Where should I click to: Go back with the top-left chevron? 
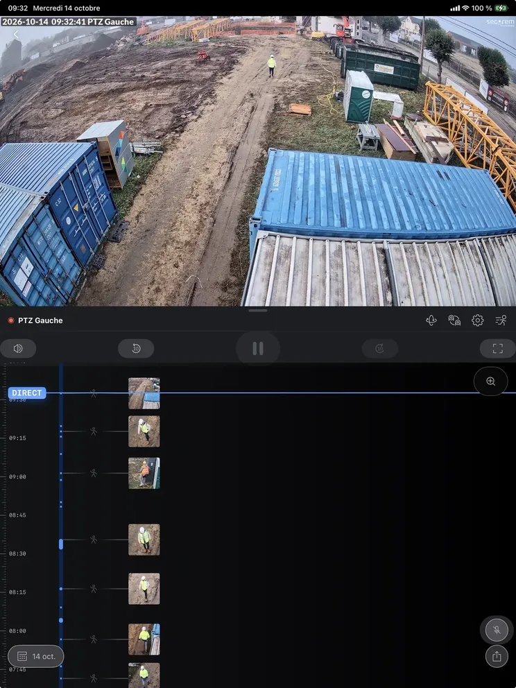click(16, 35)
